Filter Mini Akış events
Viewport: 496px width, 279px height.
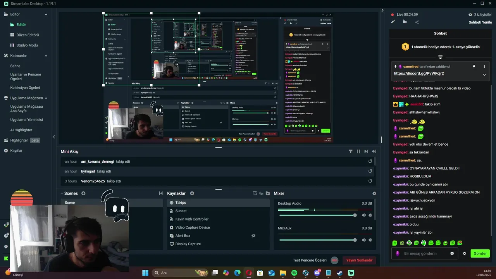pyautogui.click(x=351, y=152)
